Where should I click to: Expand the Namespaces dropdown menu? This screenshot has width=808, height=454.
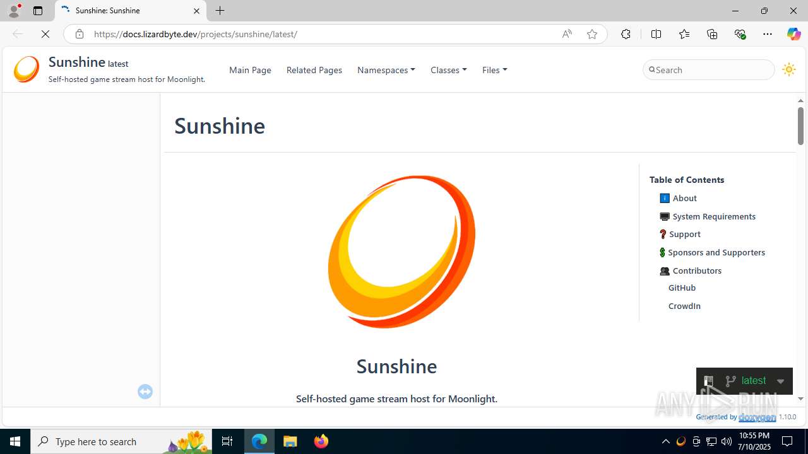click(x=386, y=70)
